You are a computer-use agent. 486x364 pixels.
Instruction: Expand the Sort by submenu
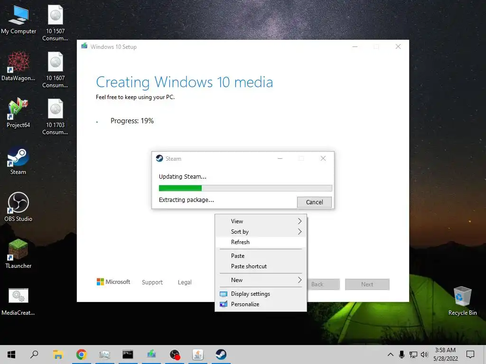261,231
